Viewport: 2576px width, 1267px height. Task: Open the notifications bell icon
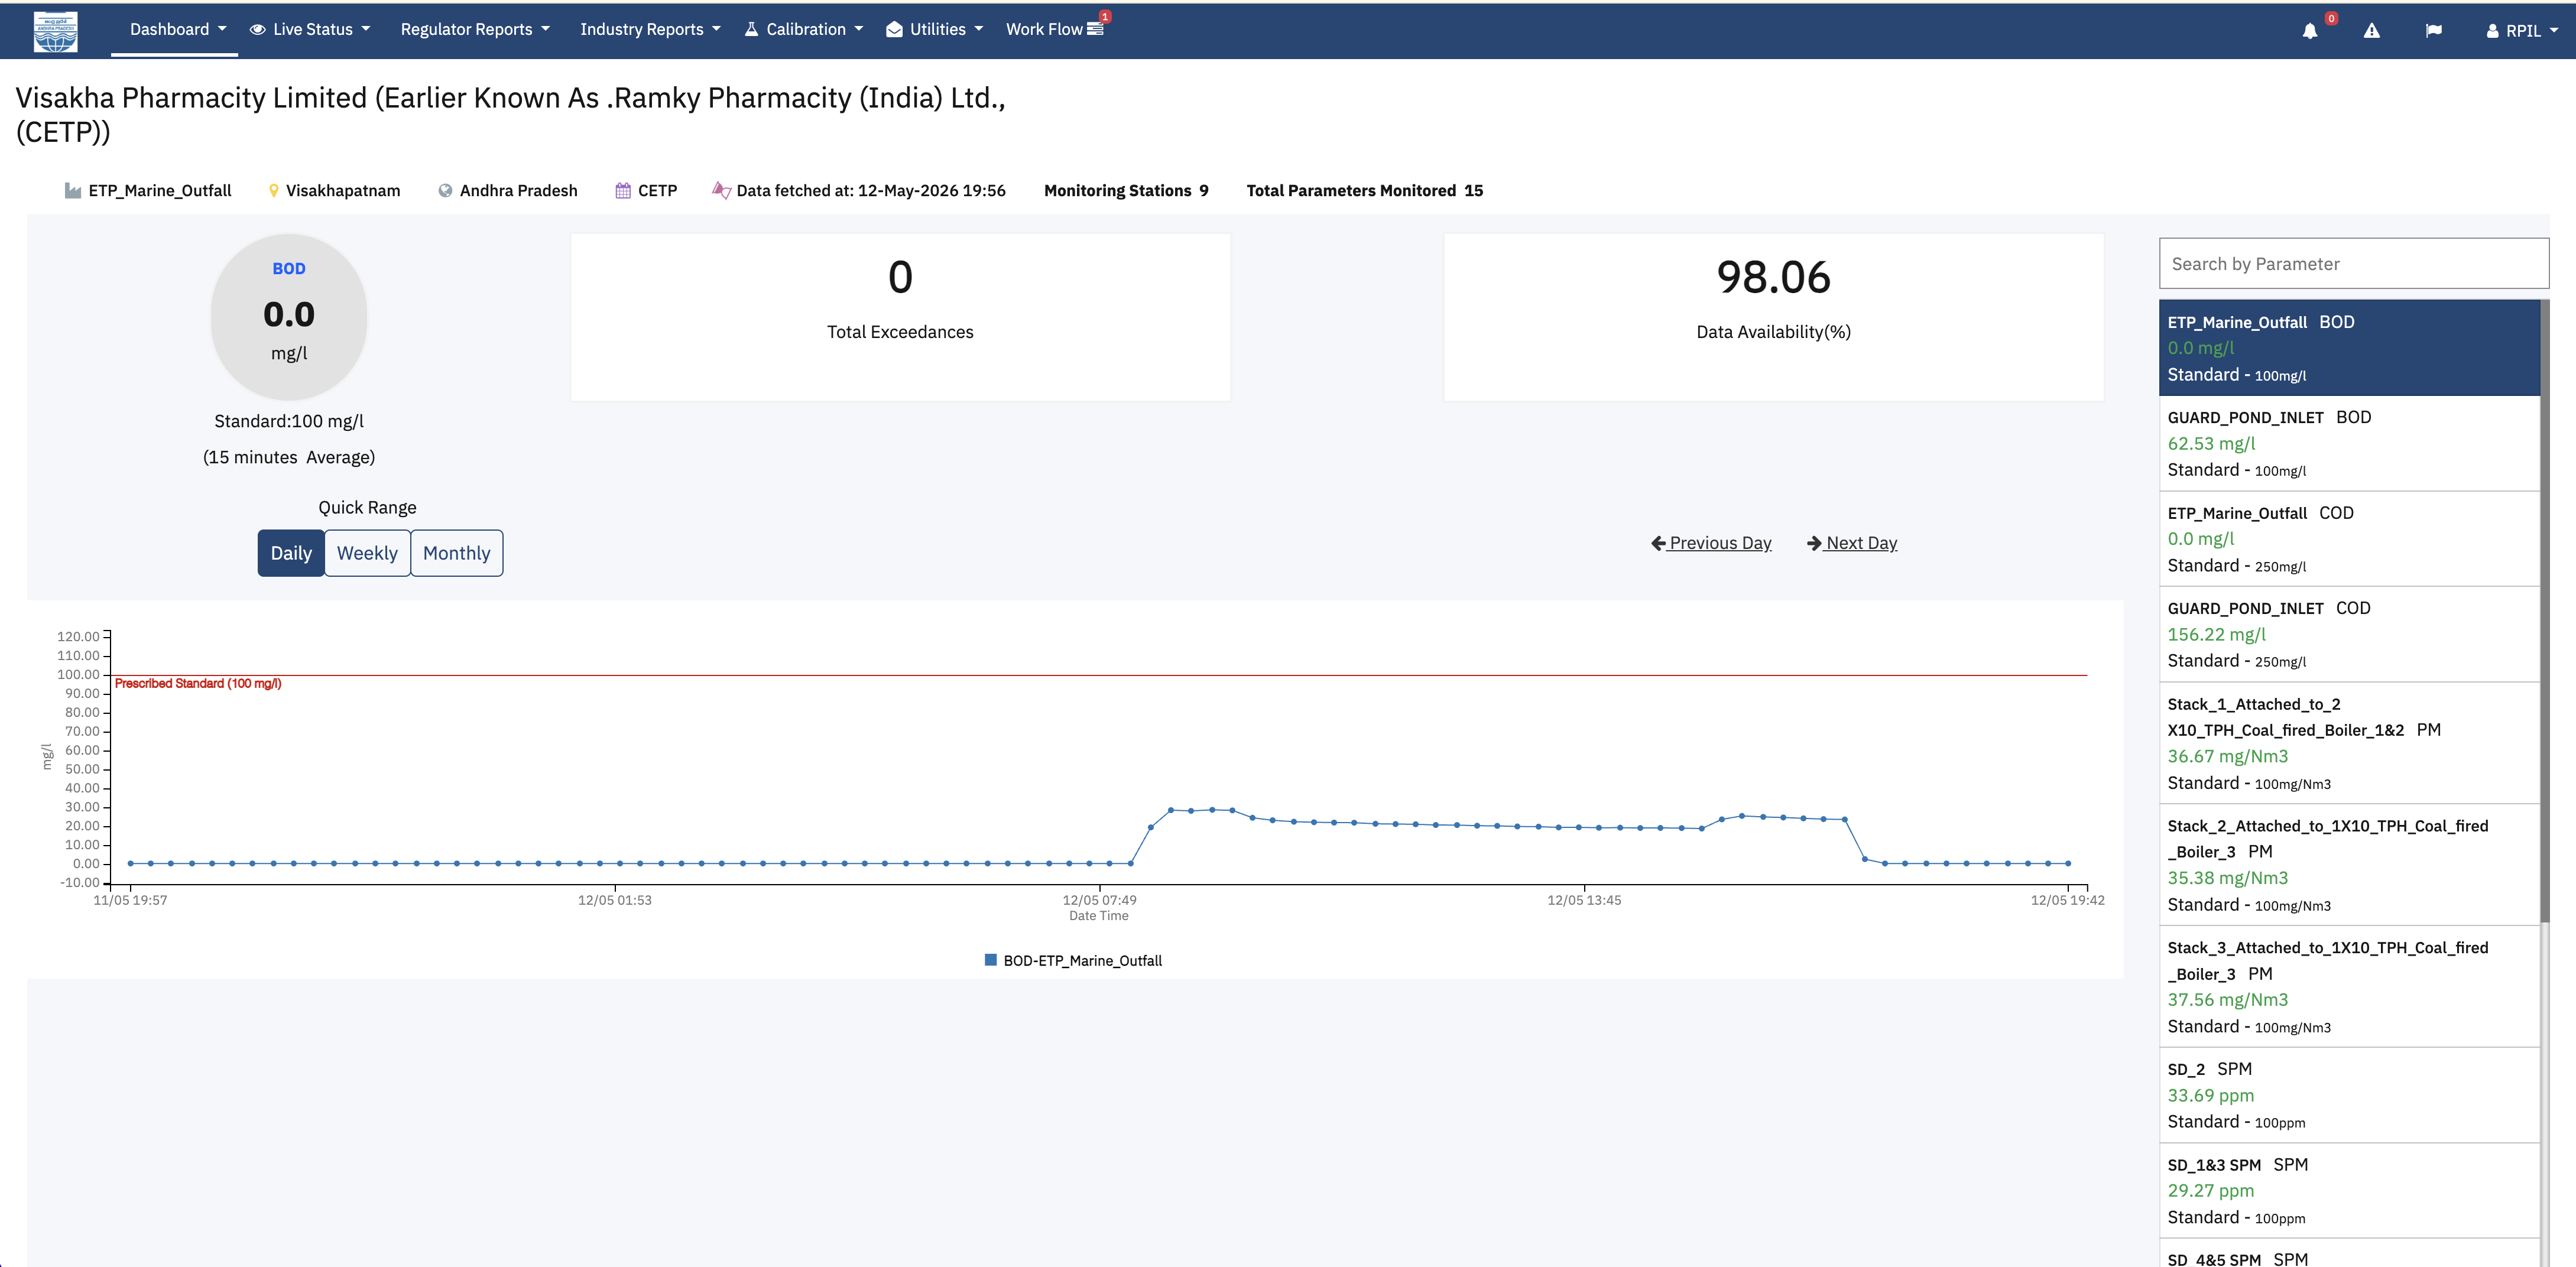[x=2309, y=31]
